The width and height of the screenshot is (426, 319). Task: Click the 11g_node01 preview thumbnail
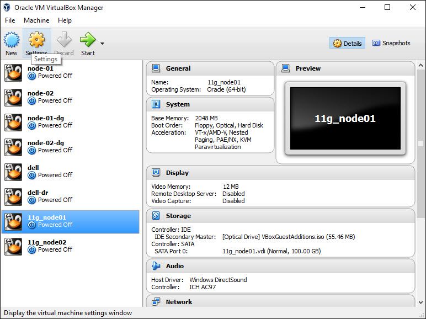coord(345,119)
